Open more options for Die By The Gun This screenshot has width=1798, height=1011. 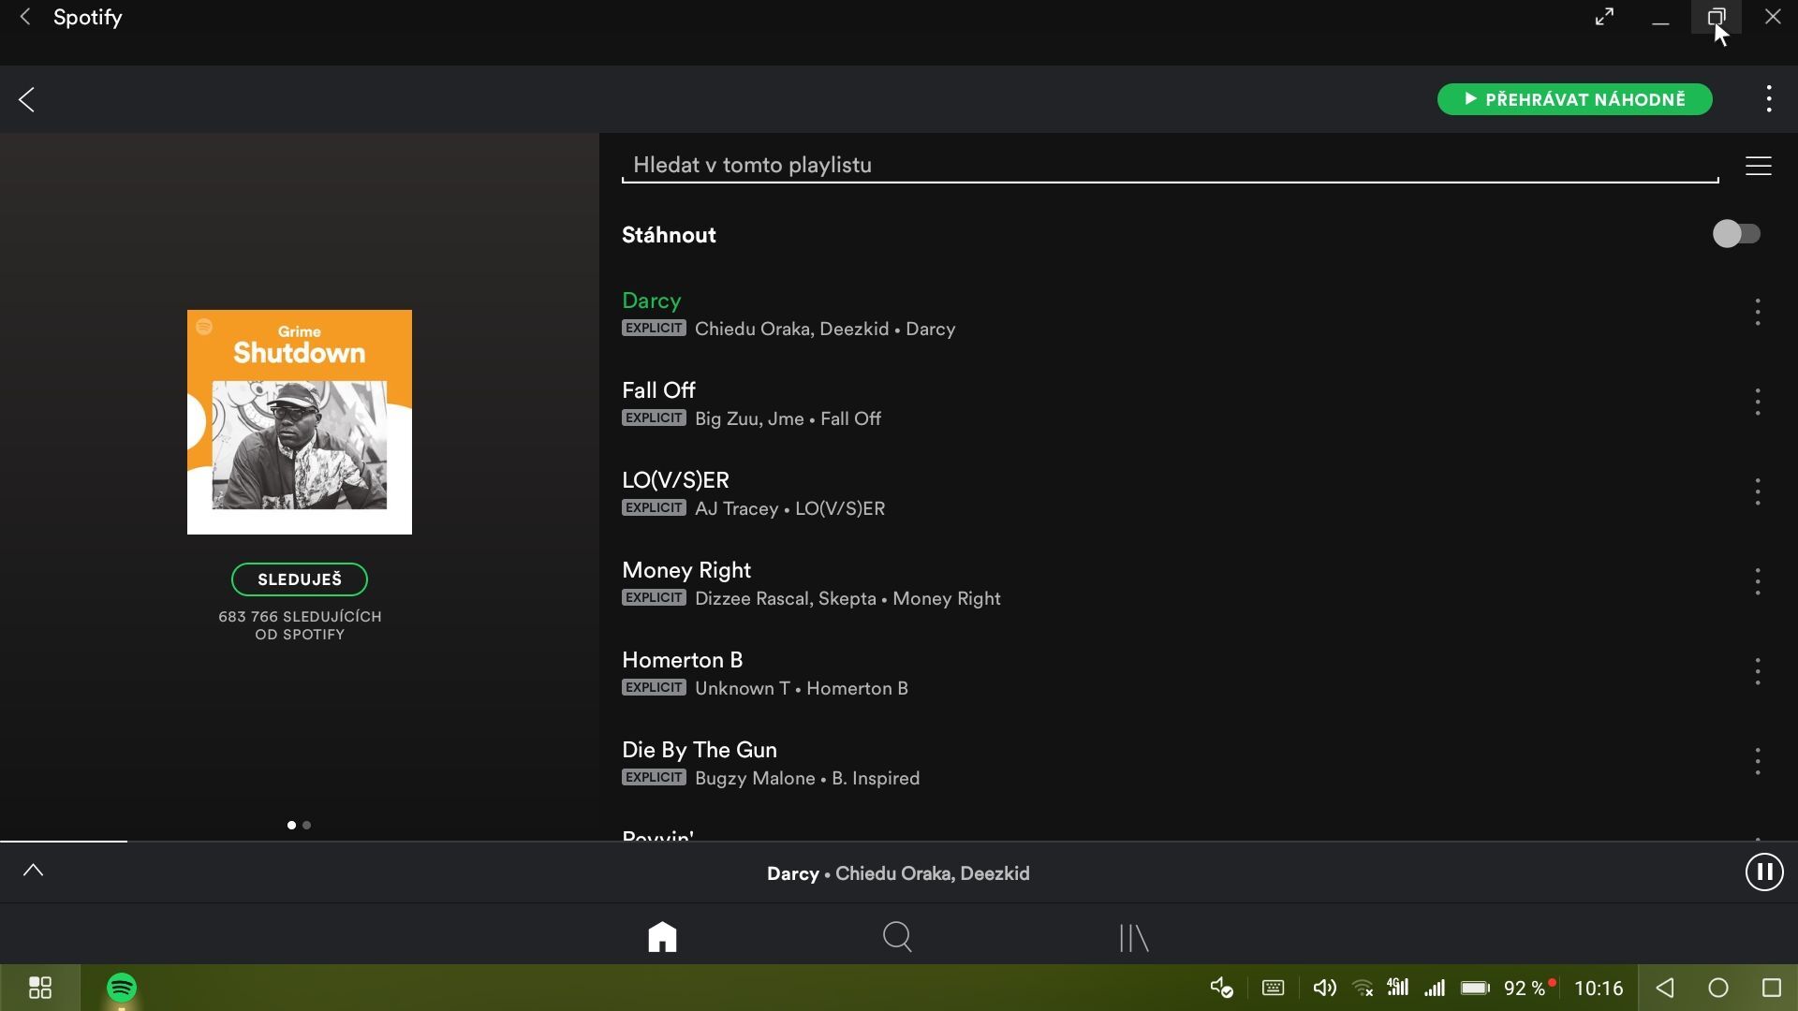pyautogui.click(x=1757, y=762)
